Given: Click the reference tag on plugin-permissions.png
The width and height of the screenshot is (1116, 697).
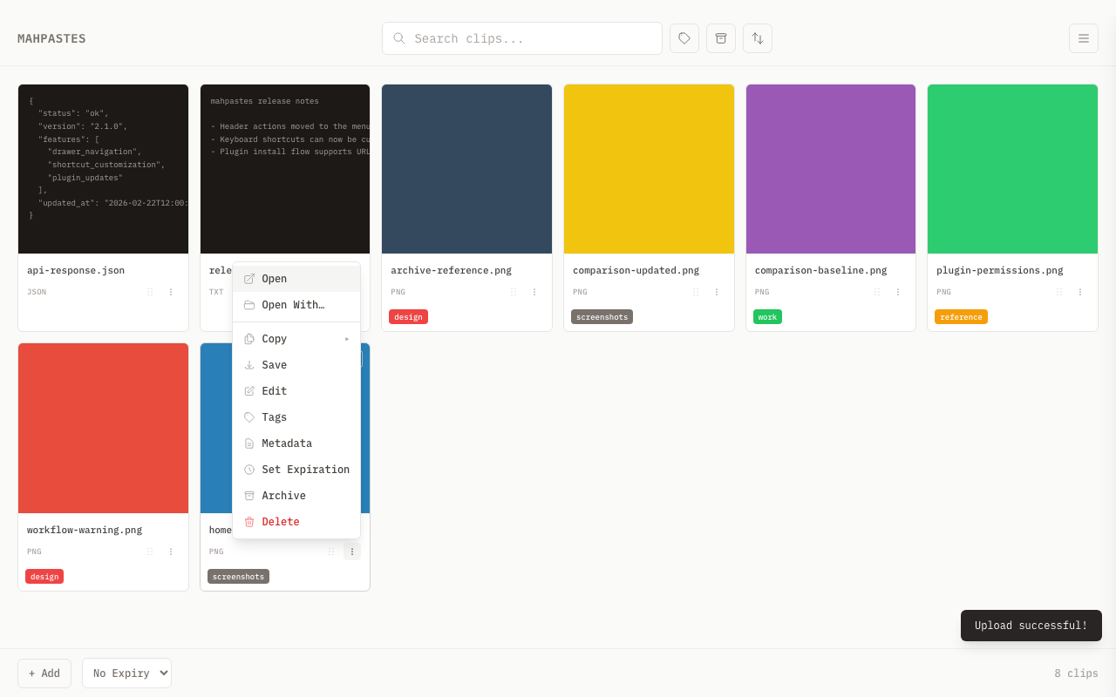Looking at the screenshot, I should pyautogui.click(x=961, y=317).
